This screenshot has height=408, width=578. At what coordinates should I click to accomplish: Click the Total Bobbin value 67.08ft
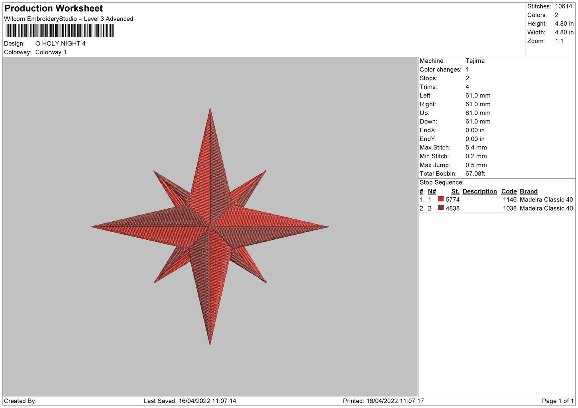pyautogui.click(x=475, y=173)
